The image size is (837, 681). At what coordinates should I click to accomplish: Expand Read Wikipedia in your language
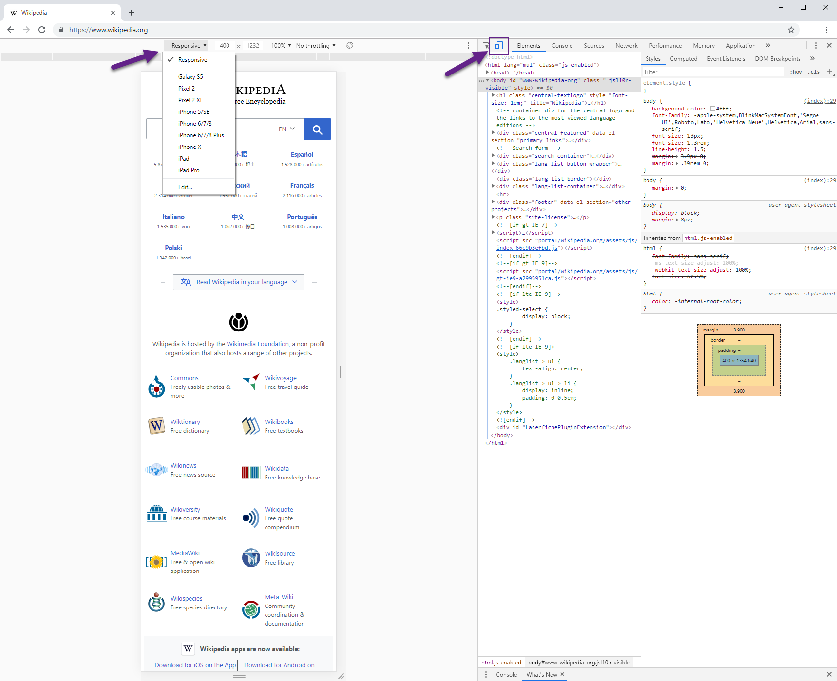tap(239, 282)
